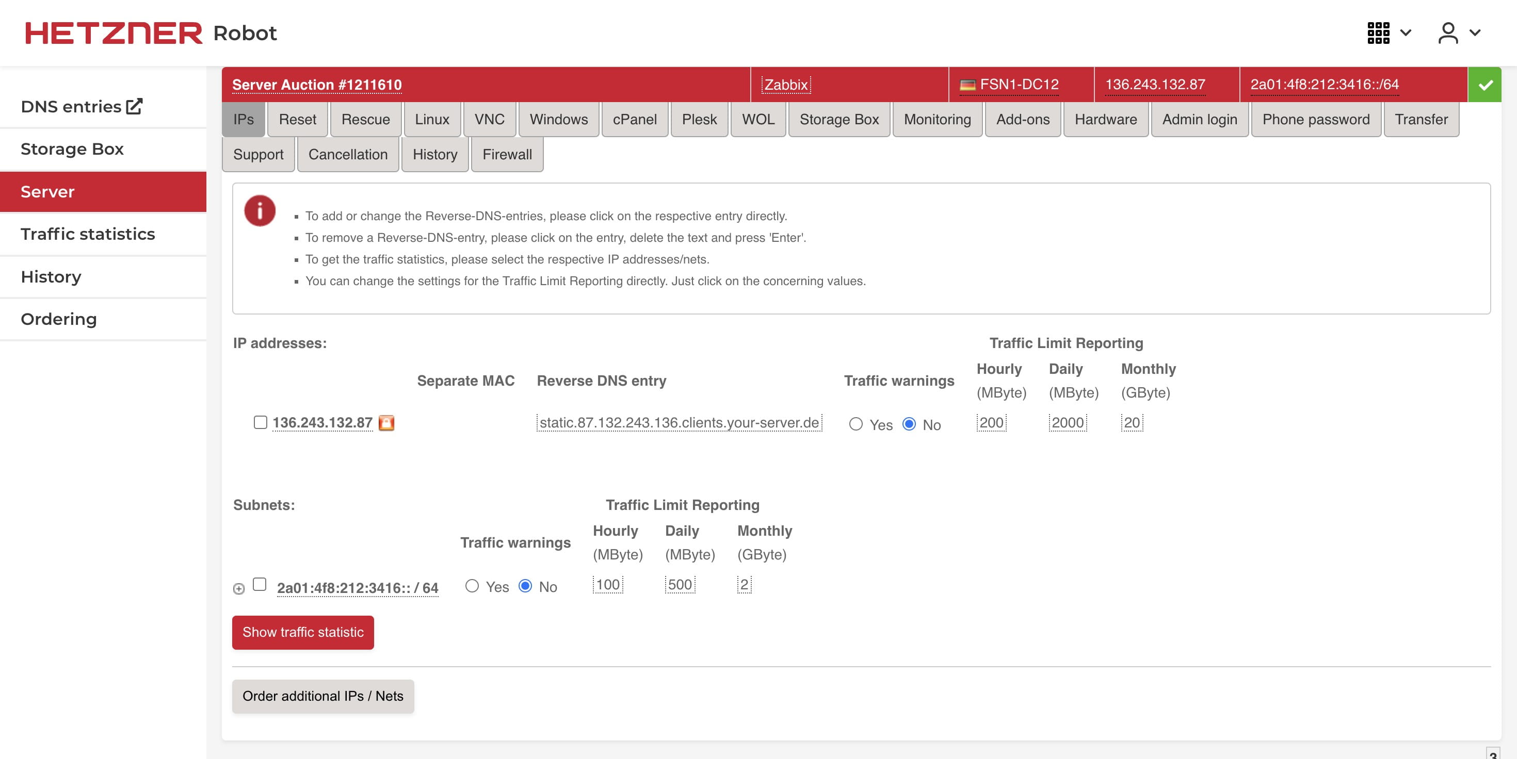
Task: Edit daily limit value 2000
Action: click(1068, 423)
